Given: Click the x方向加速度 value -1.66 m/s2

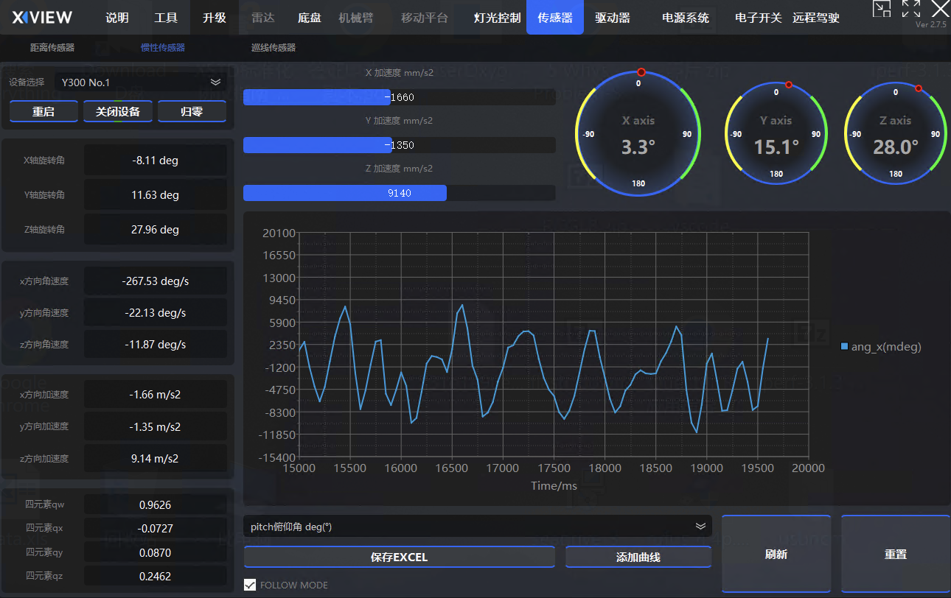Looking at the screenshot, I should point(155,395).
